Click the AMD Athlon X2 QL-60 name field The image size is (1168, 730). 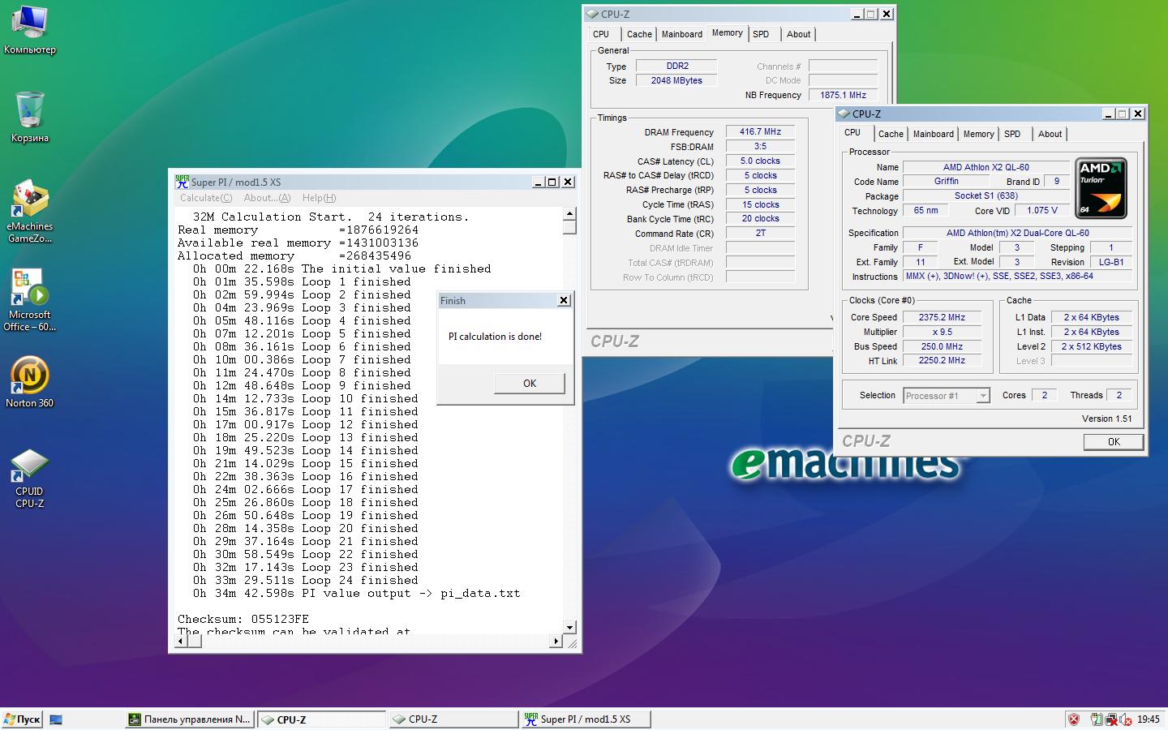(x=986, y=167)
